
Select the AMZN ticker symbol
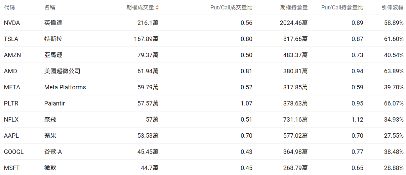point(12,55)
